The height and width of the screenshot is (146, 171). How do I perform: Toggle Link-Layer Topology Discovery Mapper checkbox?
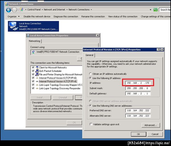[x=33, y=85]
